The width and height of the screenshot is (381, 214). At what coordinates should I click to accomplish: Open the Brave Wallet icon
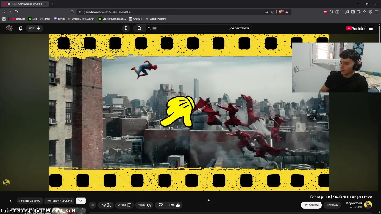pos(359,12)
